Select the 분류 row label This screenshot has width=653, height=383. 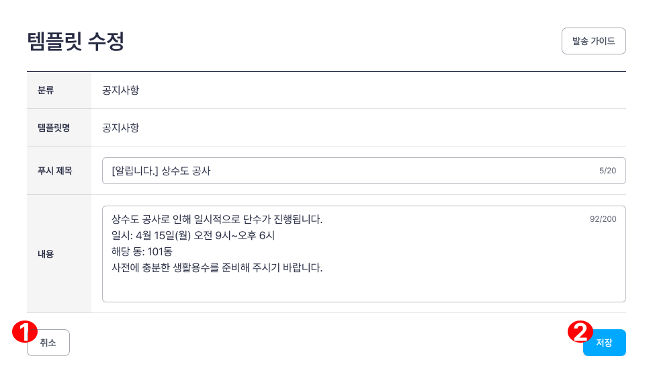[46, 90]
